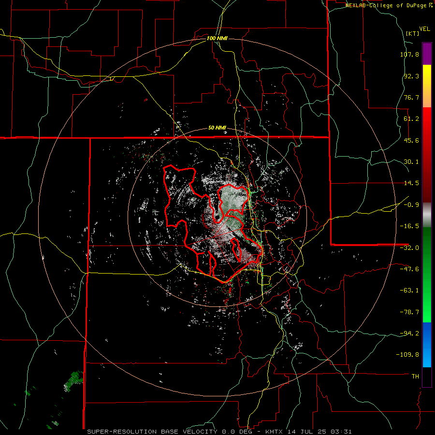
Task: Click the 61.2 velocity scale value
Action: pyautogui.click(x=411, y=119)
